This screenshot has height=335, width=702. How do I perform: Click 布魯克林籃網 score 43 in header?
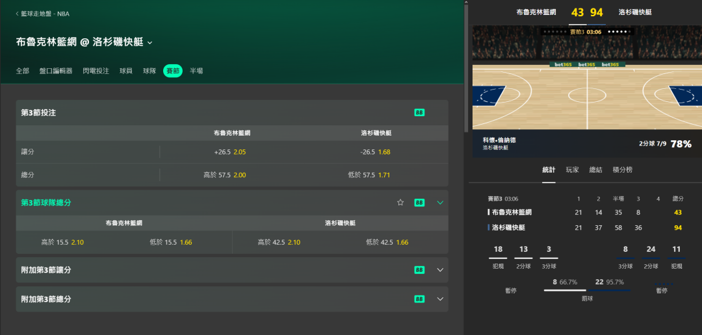578,12
